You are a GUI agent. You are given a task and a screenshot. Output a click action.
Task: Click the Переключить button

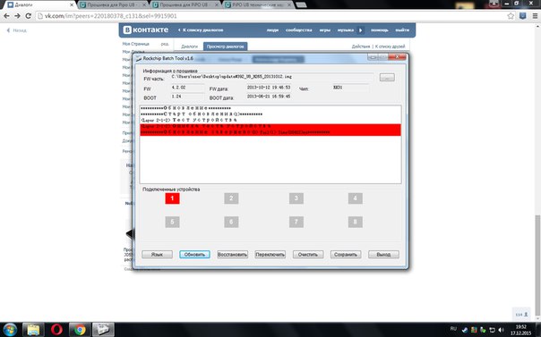[270, 255]
